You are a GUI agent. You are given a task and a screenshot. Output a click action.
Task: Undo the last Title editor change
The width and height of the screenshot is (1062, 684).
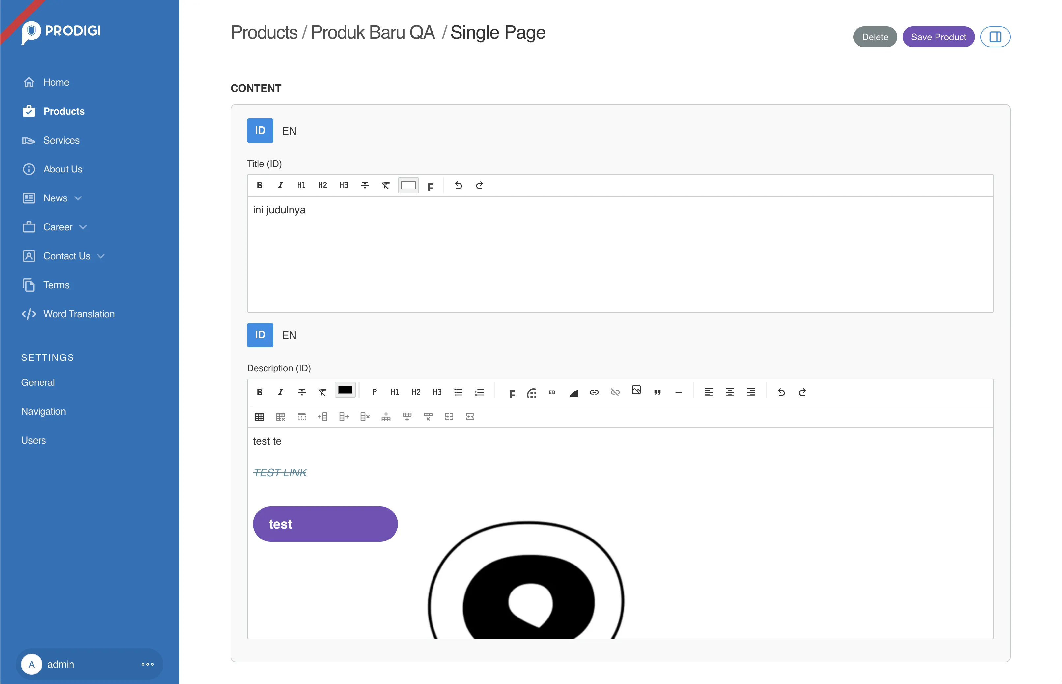pyautogui.click(x=458, y=185)
